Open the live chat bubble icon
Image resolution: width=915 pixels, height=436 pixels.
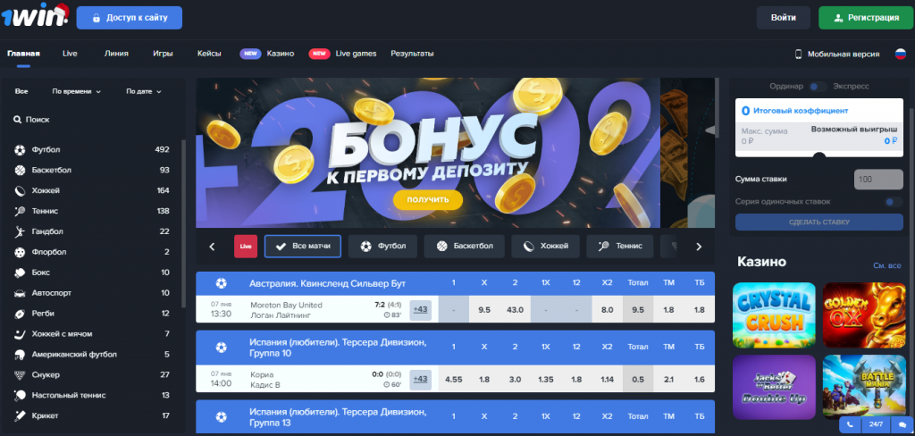(x=902, y=425)
